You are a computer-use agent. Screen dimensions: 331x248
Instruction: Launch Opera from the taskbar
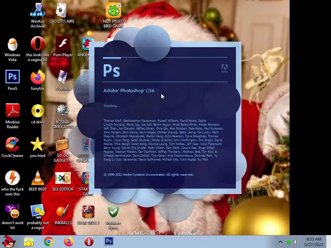tap(89, 242)
